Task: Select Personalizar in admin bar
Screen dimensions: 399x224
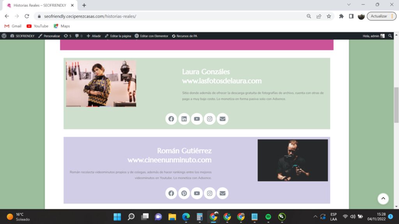Action: click(x=49, y=36)
